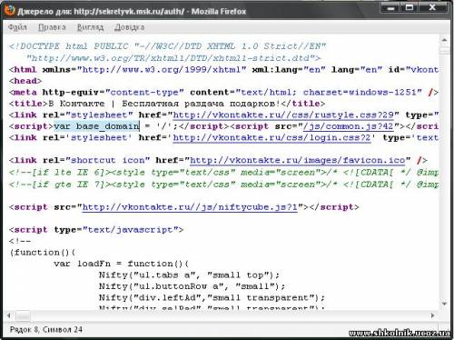454x340 pixels.
Task: Click the Nifty ul.tabs a line
Action: pos(189,275)
